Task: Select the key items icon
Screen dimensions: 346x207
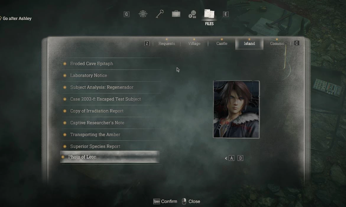Action: [x=160, y=14]
